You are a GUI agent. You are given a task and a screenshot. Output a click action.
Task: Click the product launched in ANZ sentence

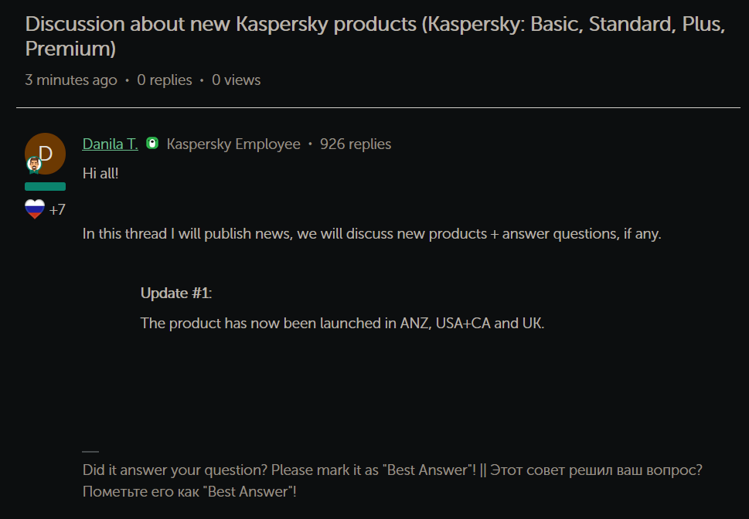pos(342,323)
